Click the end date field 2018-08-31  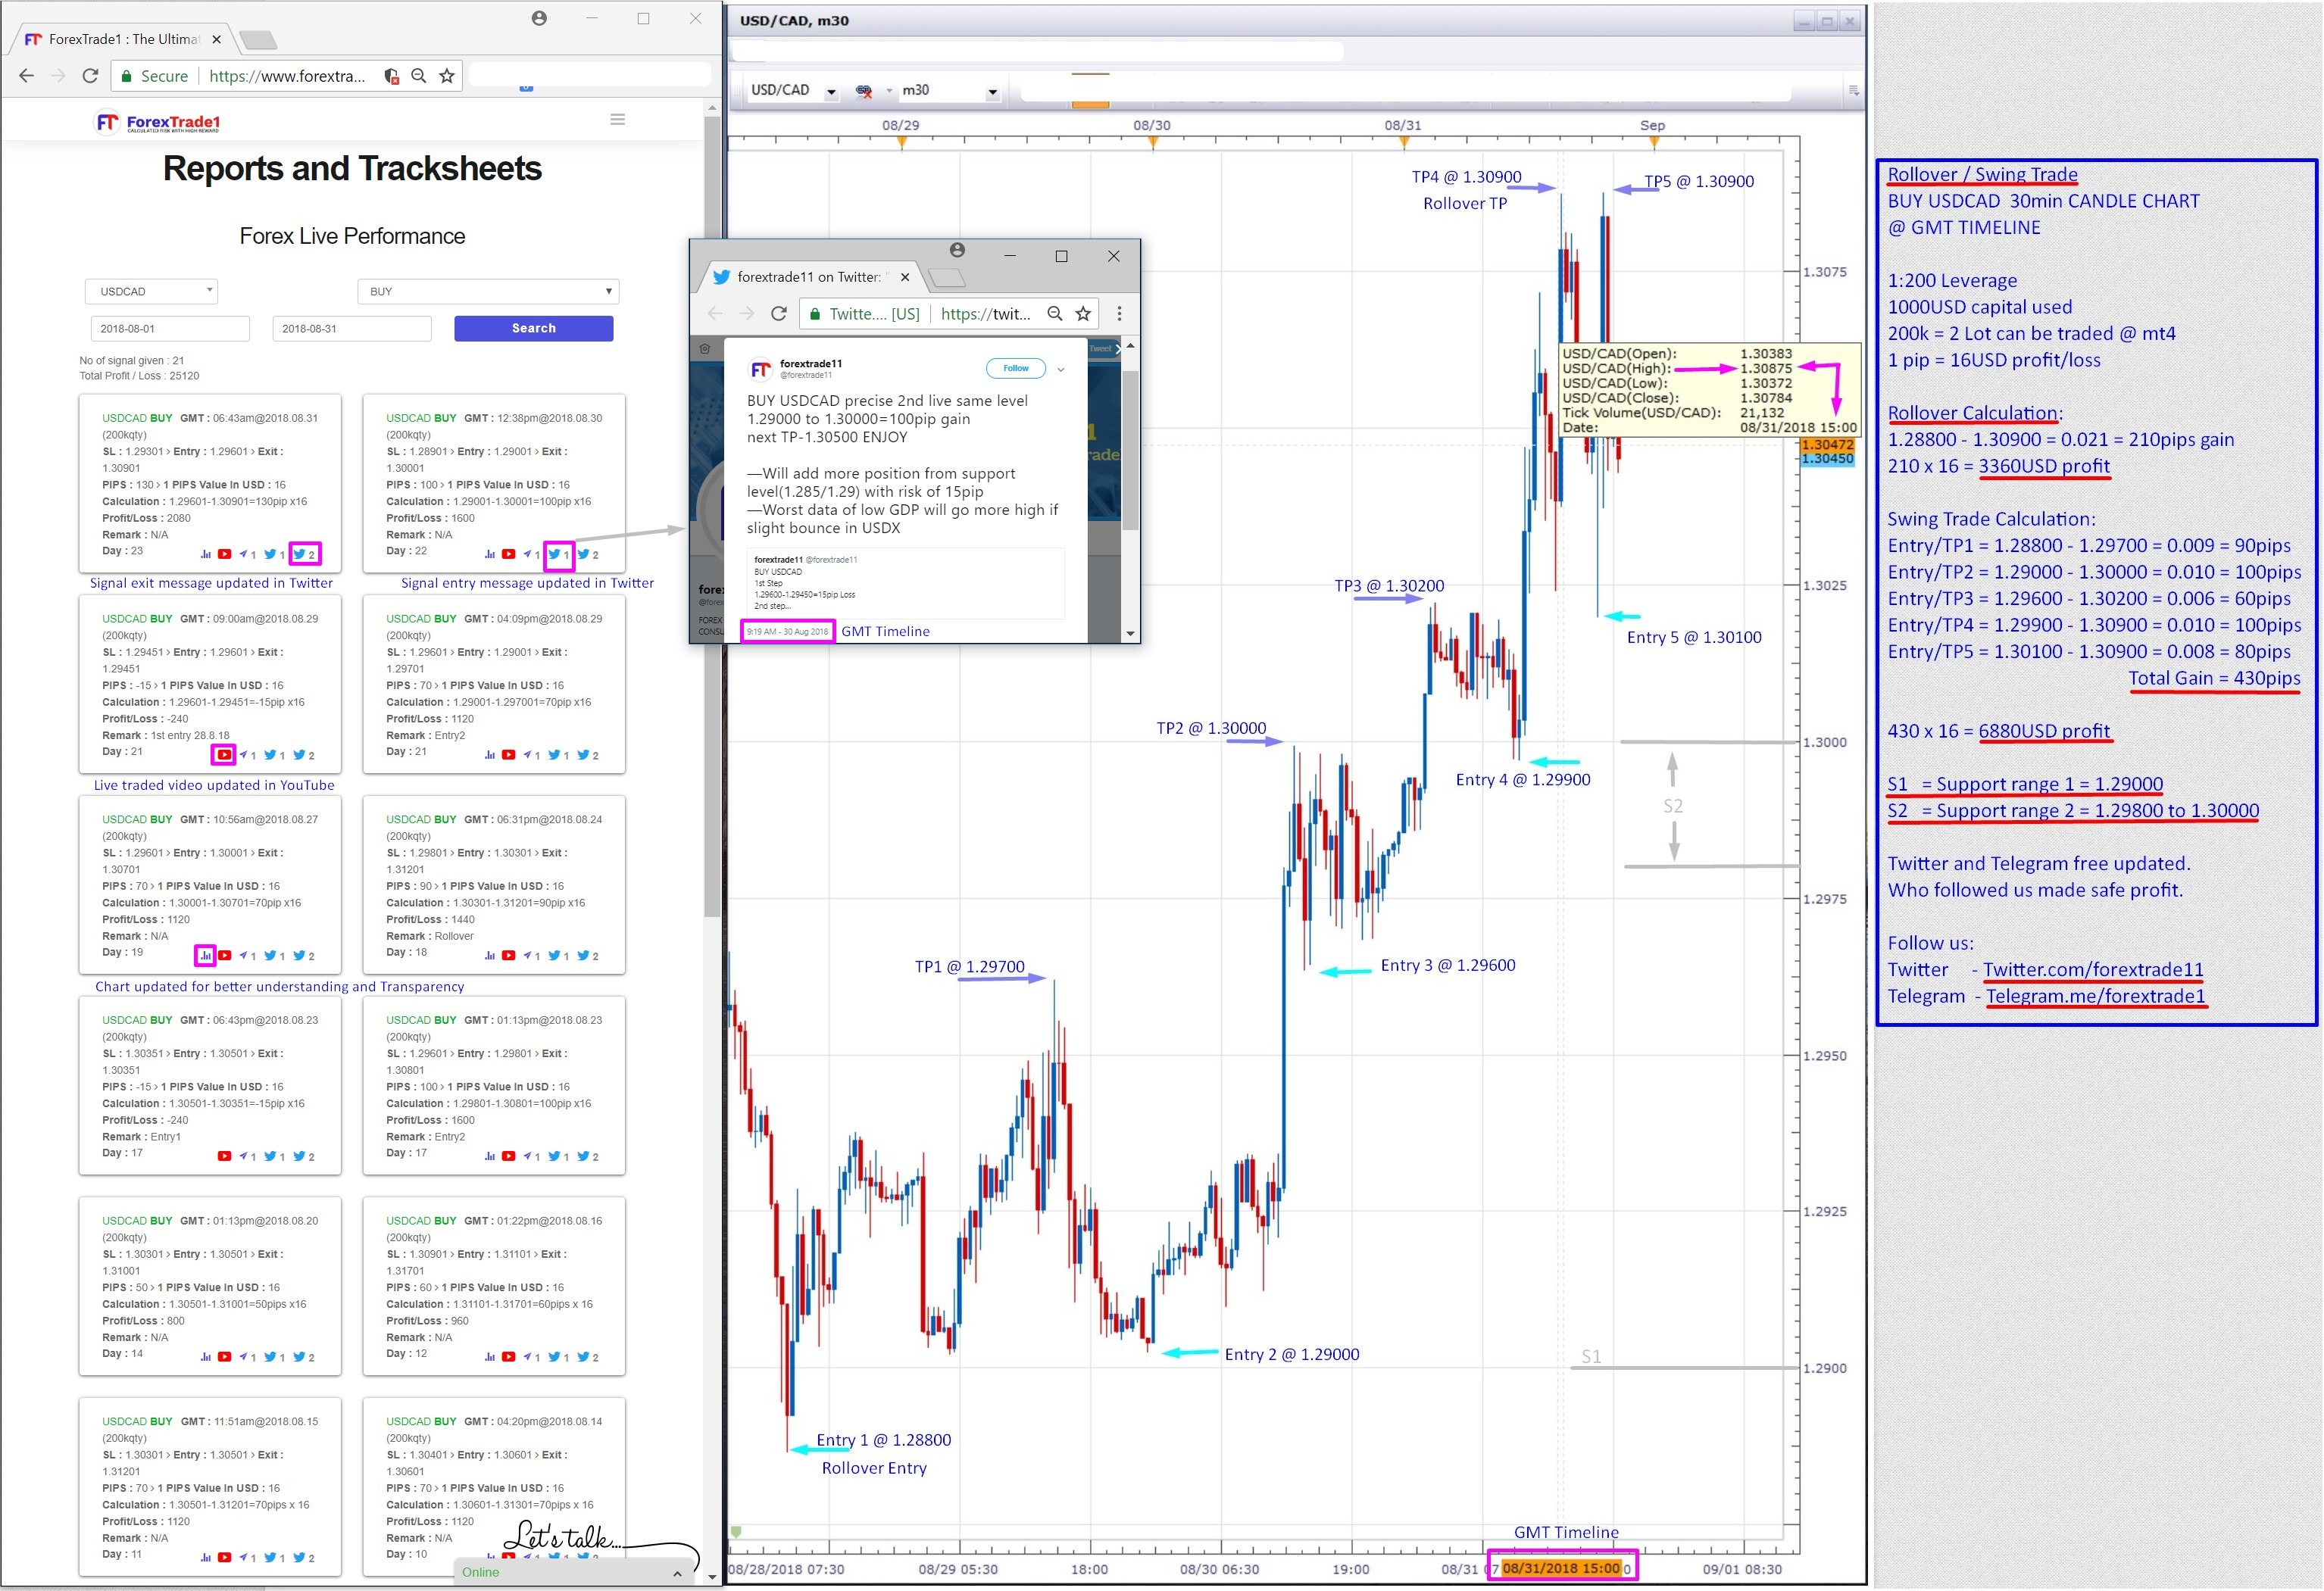pos(352,329)
